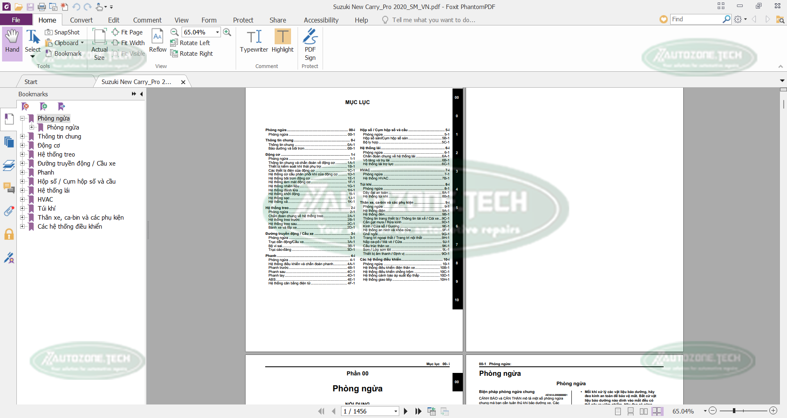The height and width of the screenshot is (418, 787).
Task: Open the Comments panel in the sidebar
Action: point(9,189)
